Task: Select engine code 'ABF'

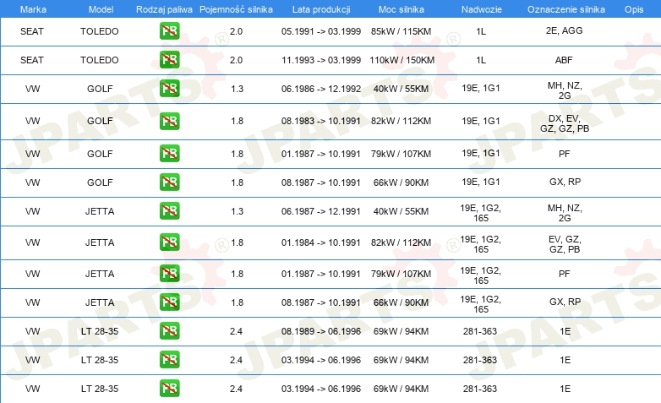Action: [564, 60]
